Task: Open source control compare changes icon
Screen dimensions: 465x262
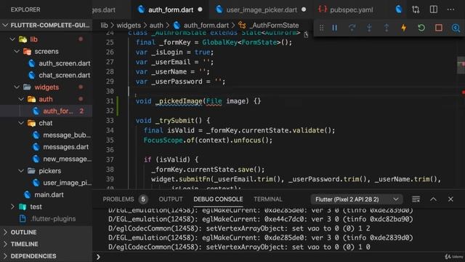Action: tap(416, 9)
